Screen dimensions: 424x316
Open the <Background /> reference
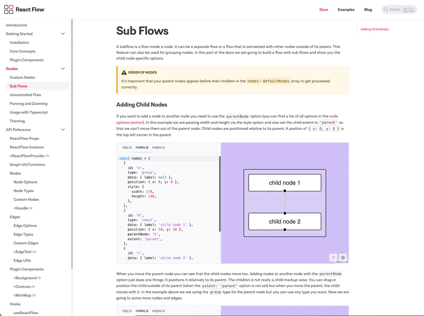pyautogui.click(x=27, y=278)
